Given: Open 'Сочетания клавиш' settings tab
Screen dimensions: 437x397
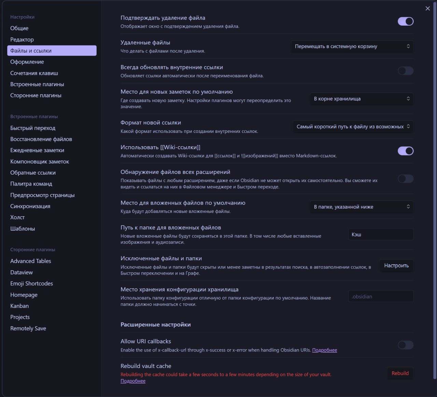Looking at the screenshot, I should (x=34, y=73).
